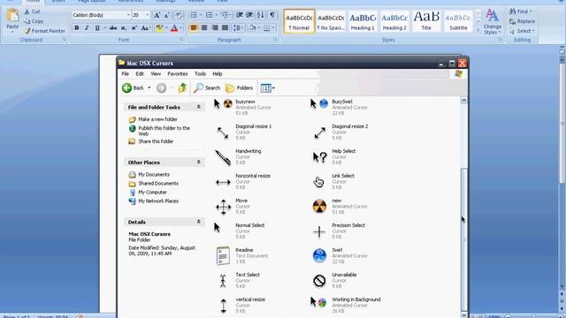Open the font size dropdown
The image size is (566, 318).
(x=148, y=15)
